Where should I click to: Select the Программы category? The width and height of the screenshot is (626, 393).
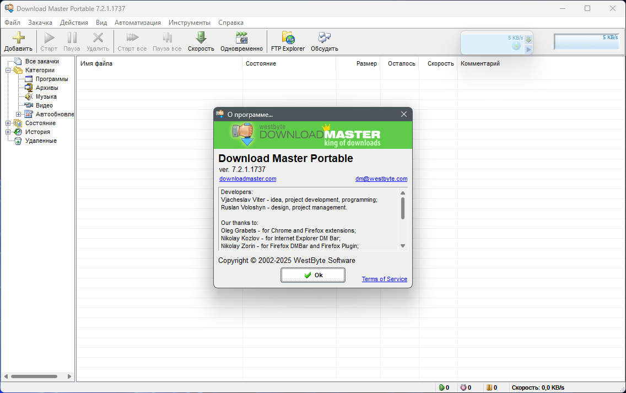[x=52, y=79]
